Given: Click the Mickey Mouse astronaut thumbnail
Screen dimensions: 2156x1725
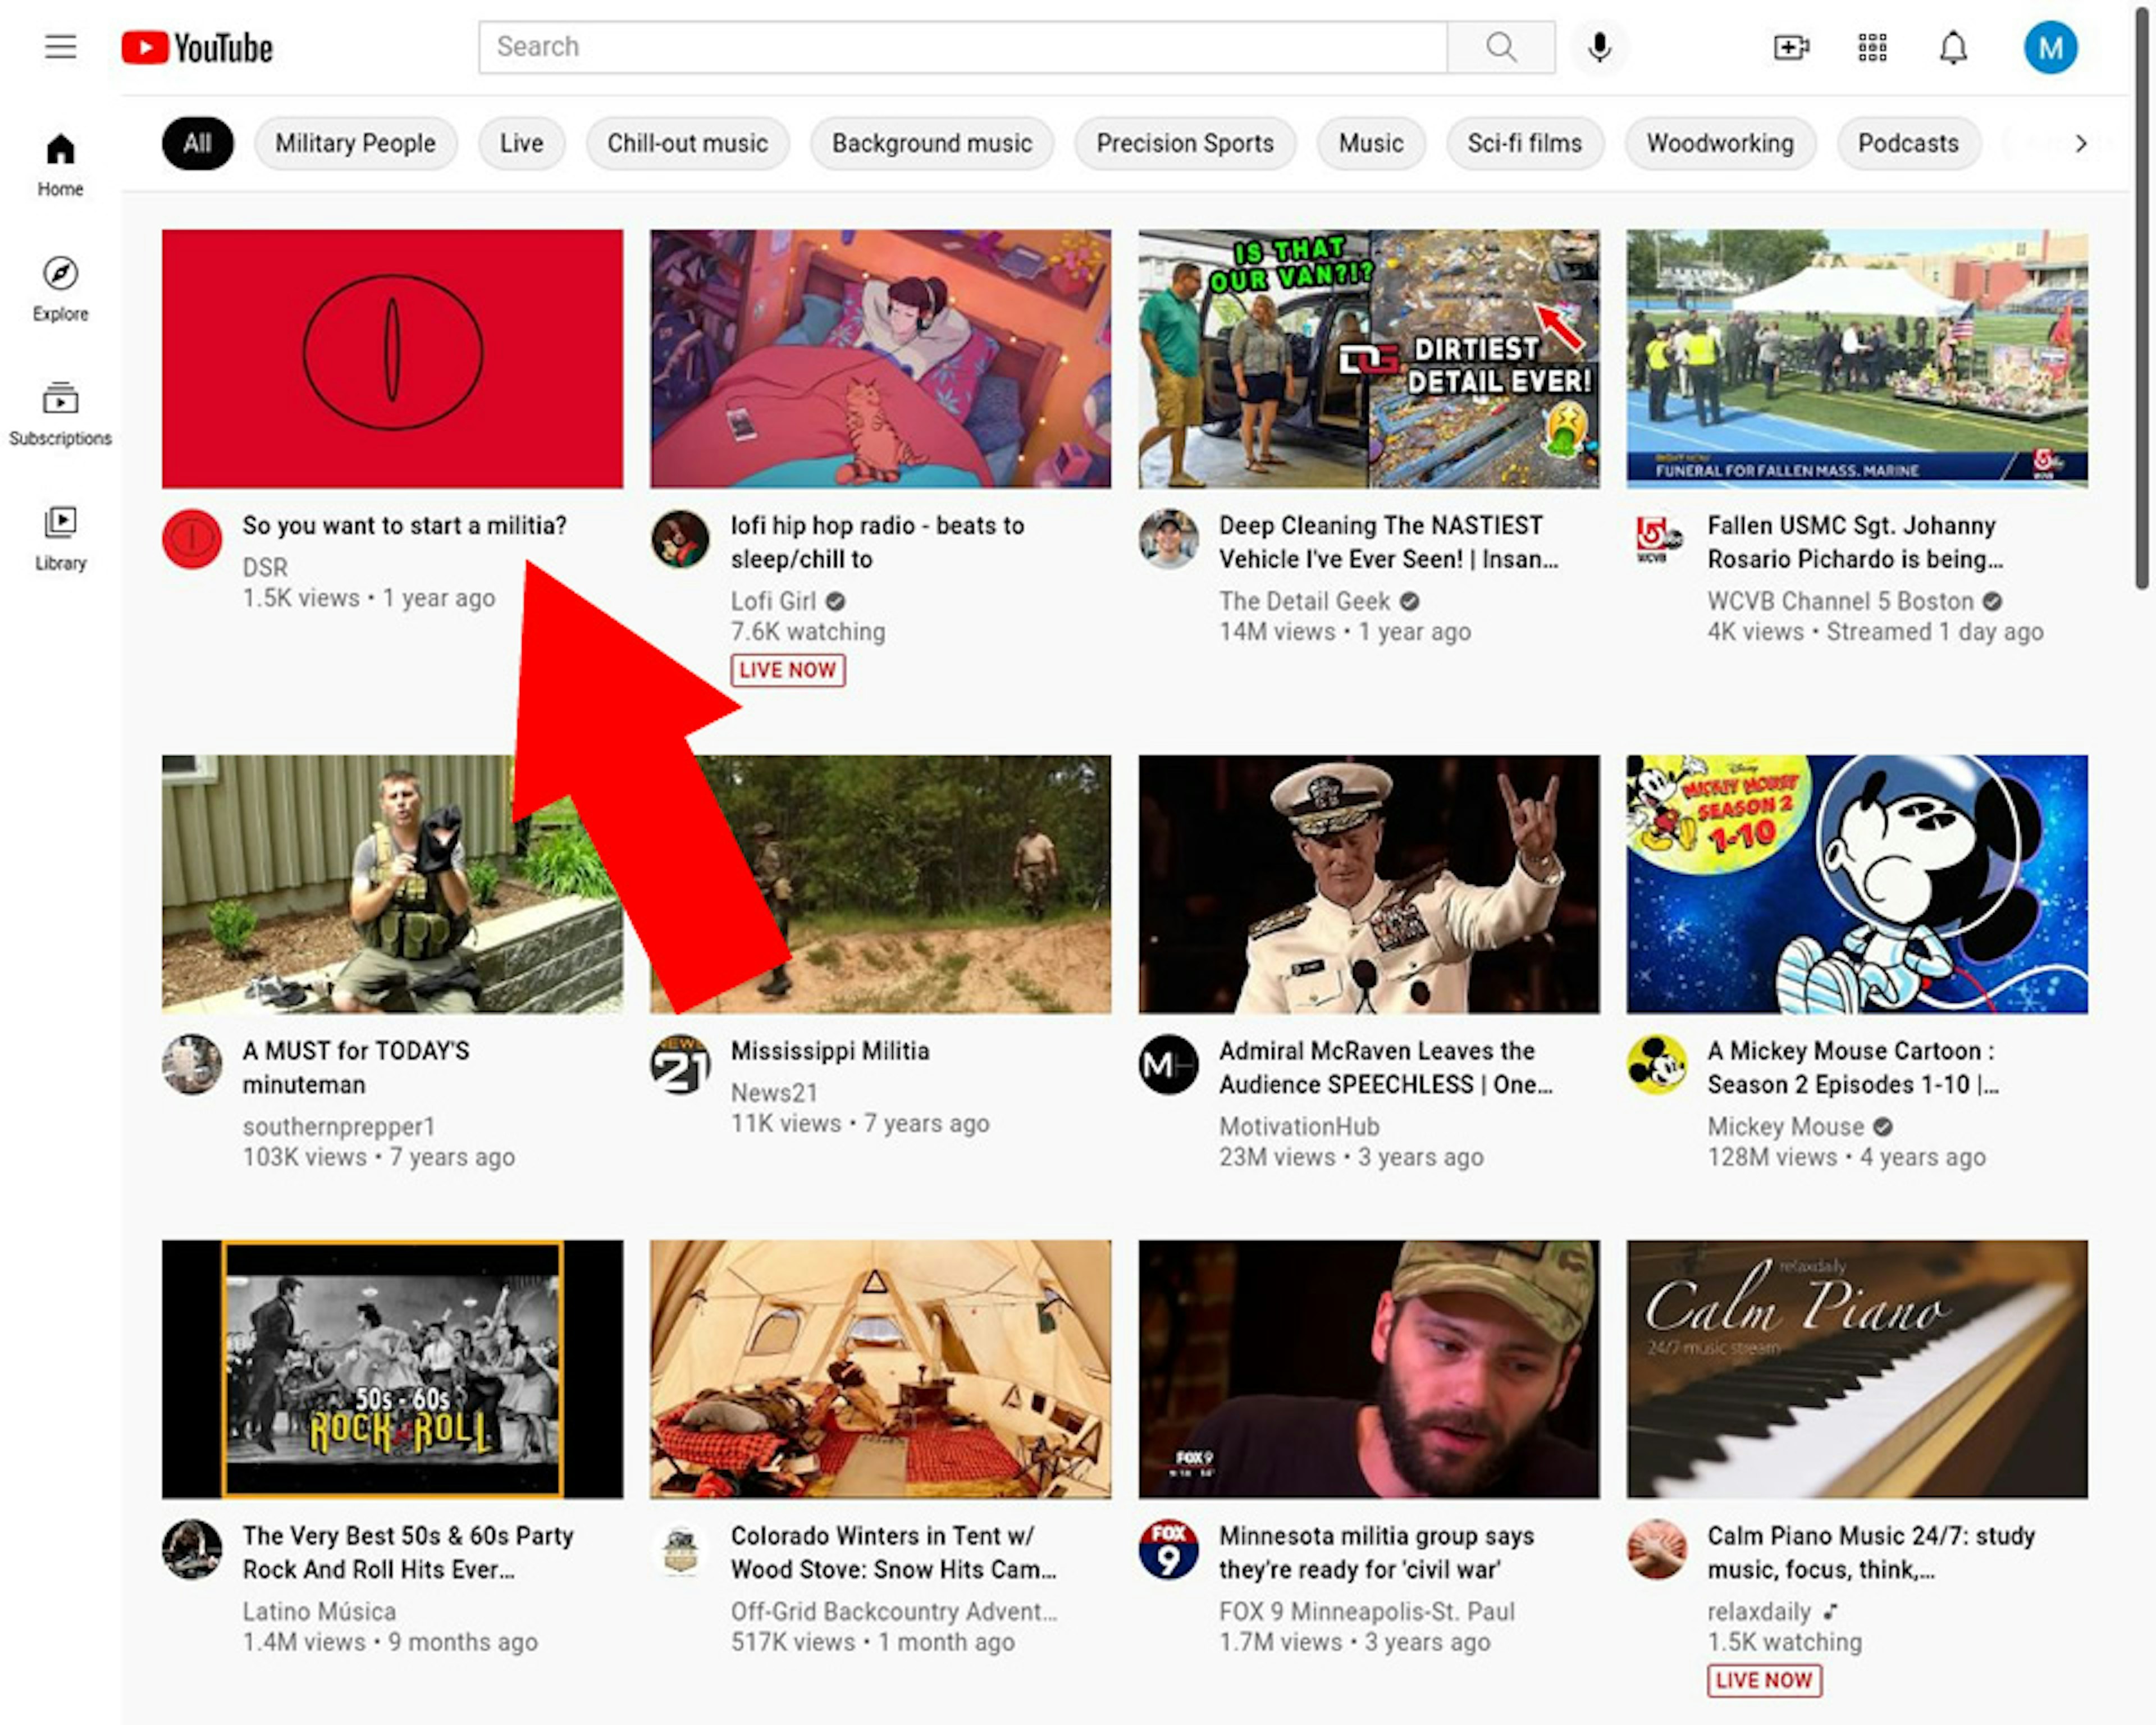Looking at the screenshot, I should tap(1856, 884).
